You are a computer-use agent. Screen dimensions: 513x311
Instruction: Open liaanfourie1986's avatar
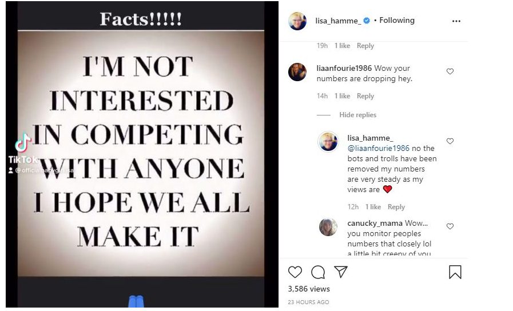click(297, 72)
